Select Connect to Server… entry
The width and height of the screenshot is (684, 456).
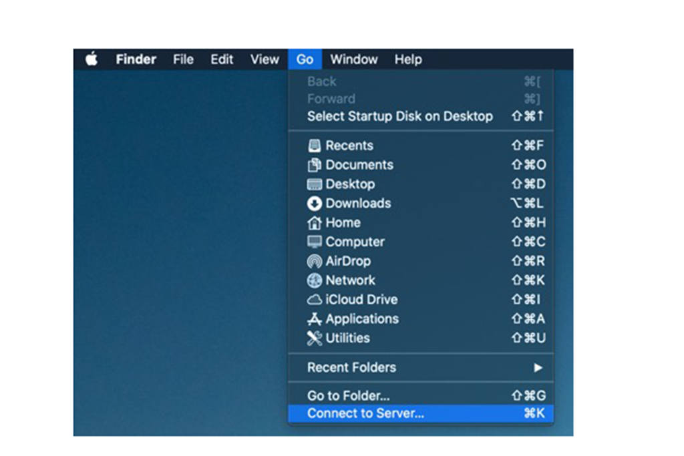(x=421, y=413)
